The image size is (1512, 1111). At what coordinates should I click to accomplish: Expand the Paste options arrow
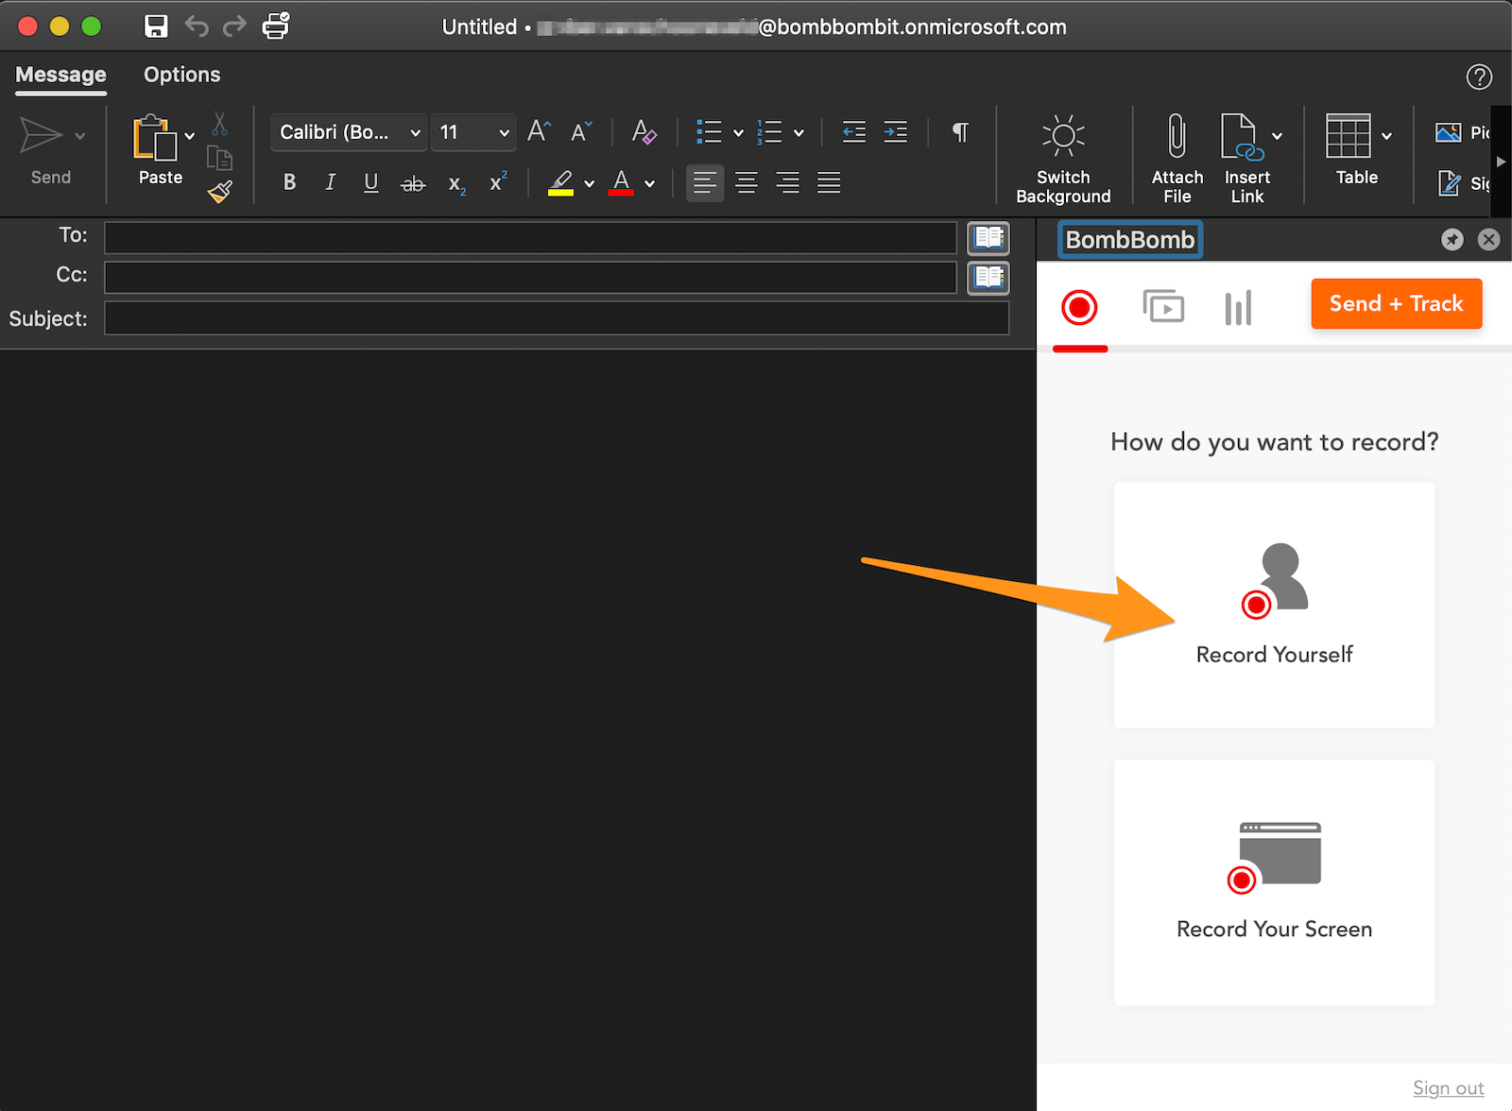(189, 136)
